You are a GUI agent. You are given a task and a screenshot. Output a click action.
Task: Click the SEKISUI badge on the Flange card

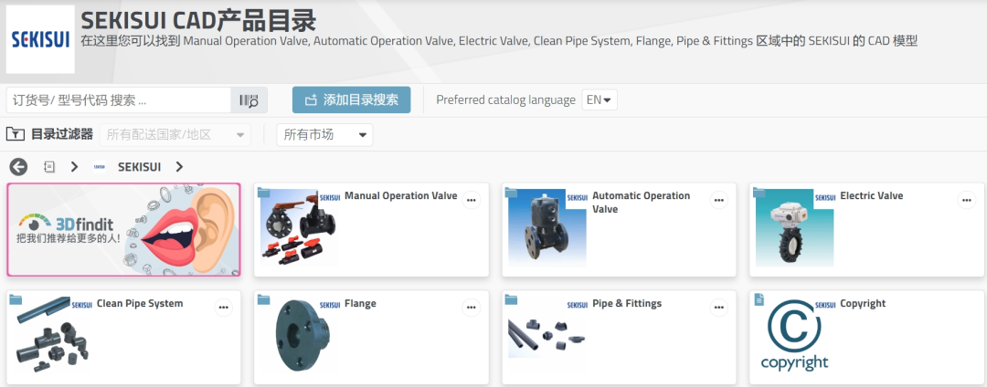coord(330,305)
